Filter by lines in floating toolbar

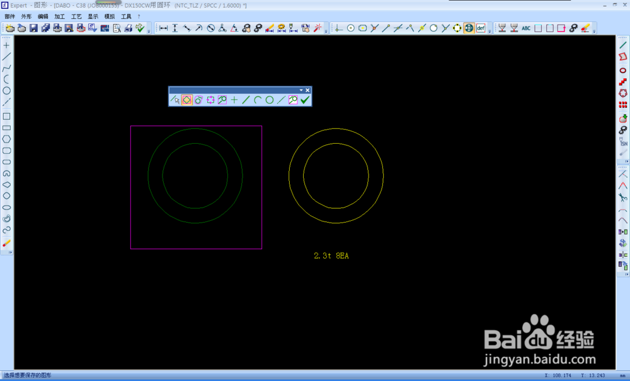[x=246, y=100]
